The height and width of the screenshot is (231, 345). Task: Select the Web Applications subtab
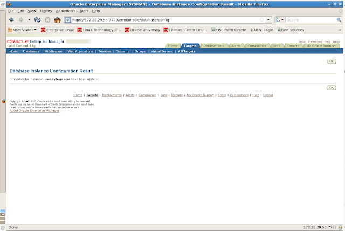click(x=80, y=51)
